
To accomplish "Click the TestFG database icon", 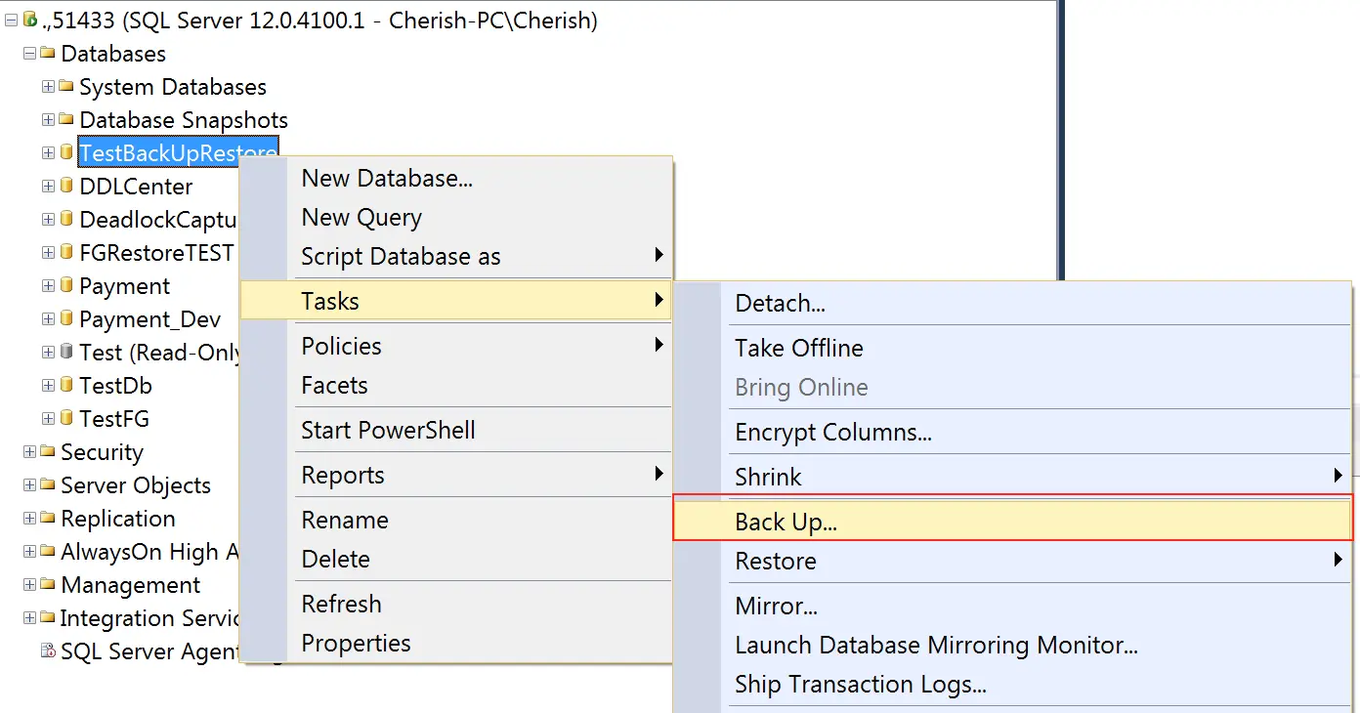I will click(66, 418).
